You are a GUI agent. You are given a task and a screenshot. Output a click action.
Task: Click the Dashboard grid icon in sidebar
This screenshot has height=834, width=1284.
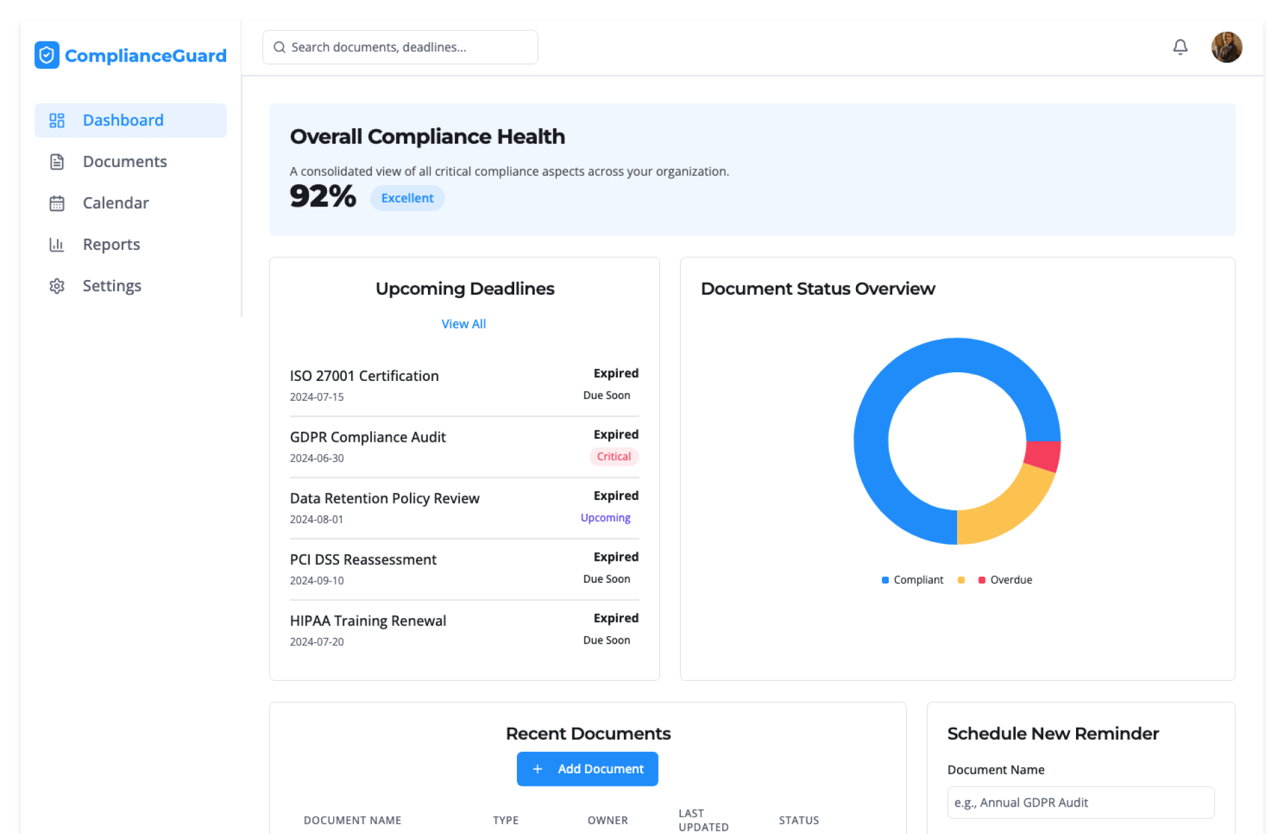point(57,120)
